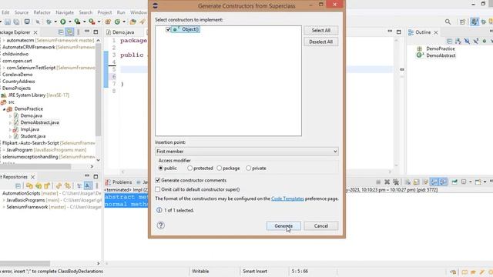Click the Package Explorer horizontal scrollbar
This screenshot has height=277, width=493.
pyautogui.click(x=35, y=166)
